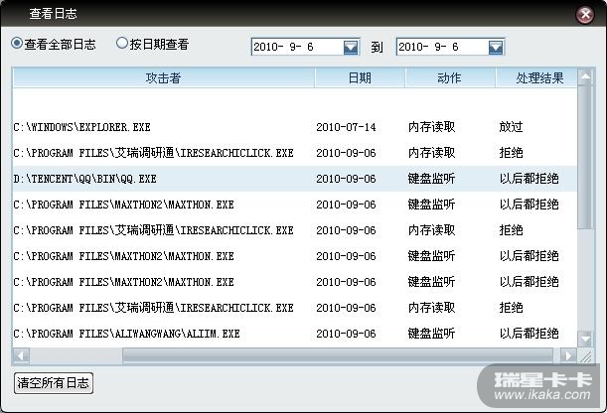Image resolution: width=607 pixels, height=413 pixels.
Task: Open the start date dropdown arrow
Action: coord(351,48)
